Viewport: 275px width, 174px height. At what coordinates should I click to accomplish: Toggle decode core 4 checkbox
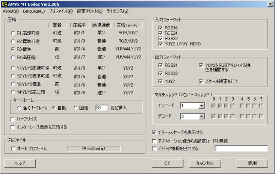(242, 116)
